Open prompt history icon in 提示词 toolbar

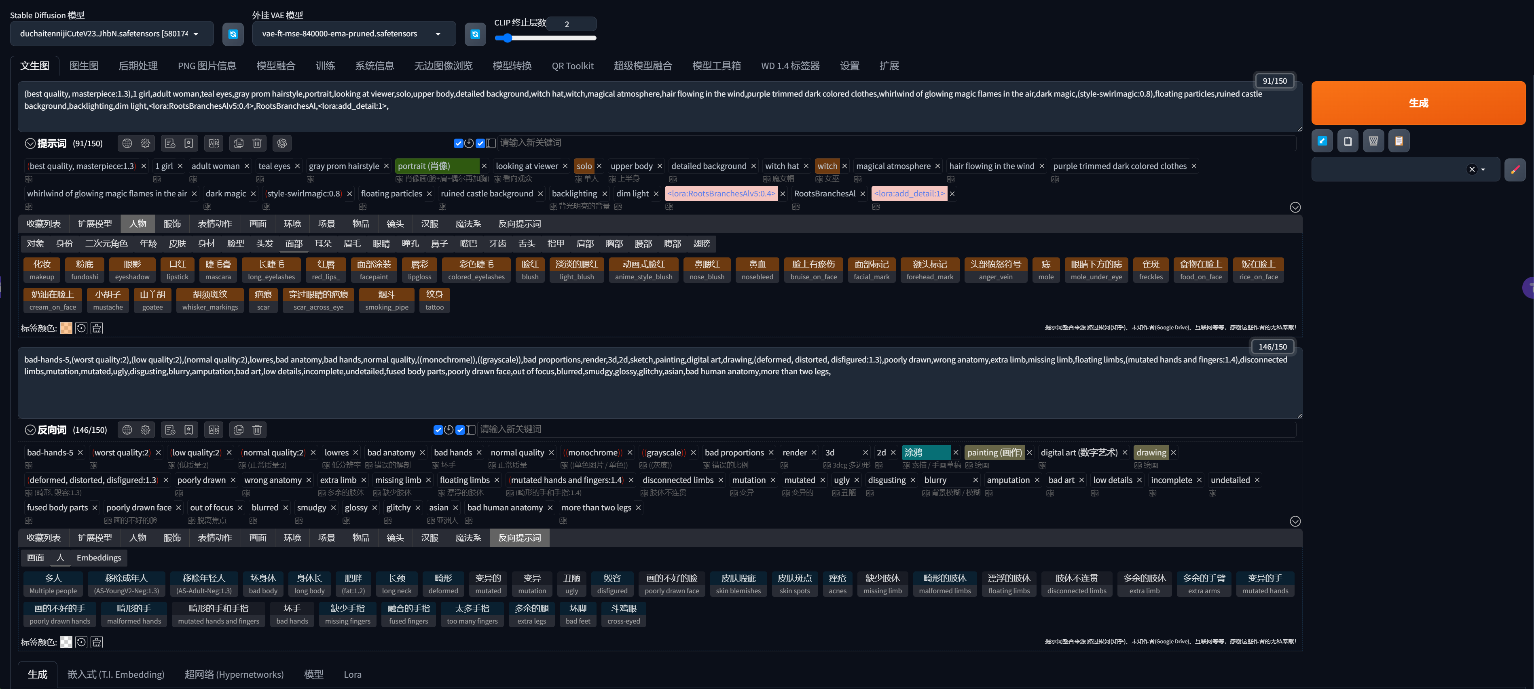pyautogui.click(x=170, y=143)
